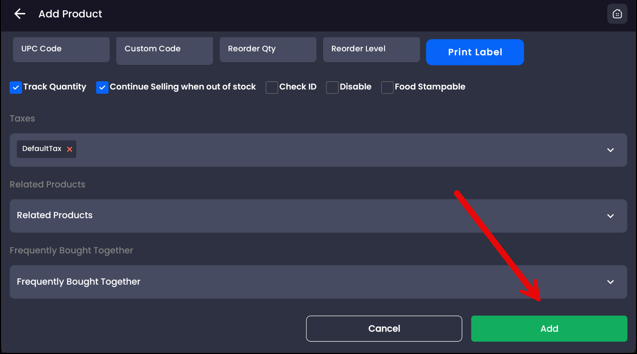Viewport: 637px width, 354px height.
Task: Click into the Custom Code field
Action: pyautogui.click(x=165, y=50)
